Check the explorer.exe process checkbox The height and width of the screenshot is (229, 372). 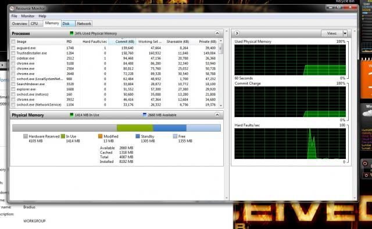[13, 89]
